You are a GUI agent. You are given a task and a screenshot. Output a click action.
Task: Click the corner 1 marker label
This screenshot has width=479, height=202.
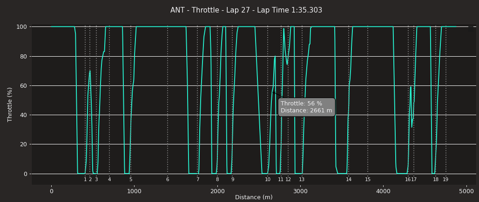[x=85, y=180]
